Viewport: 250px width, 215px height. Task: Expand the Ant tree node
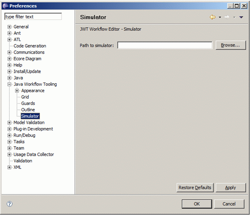(9, 33)
